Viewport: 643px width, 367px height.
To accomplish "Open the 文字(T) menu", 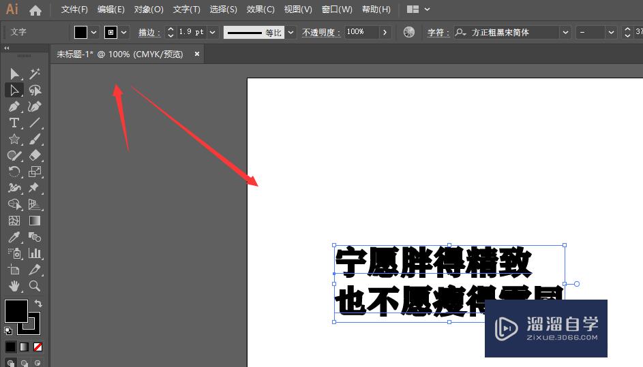I will tap(187, 10).
